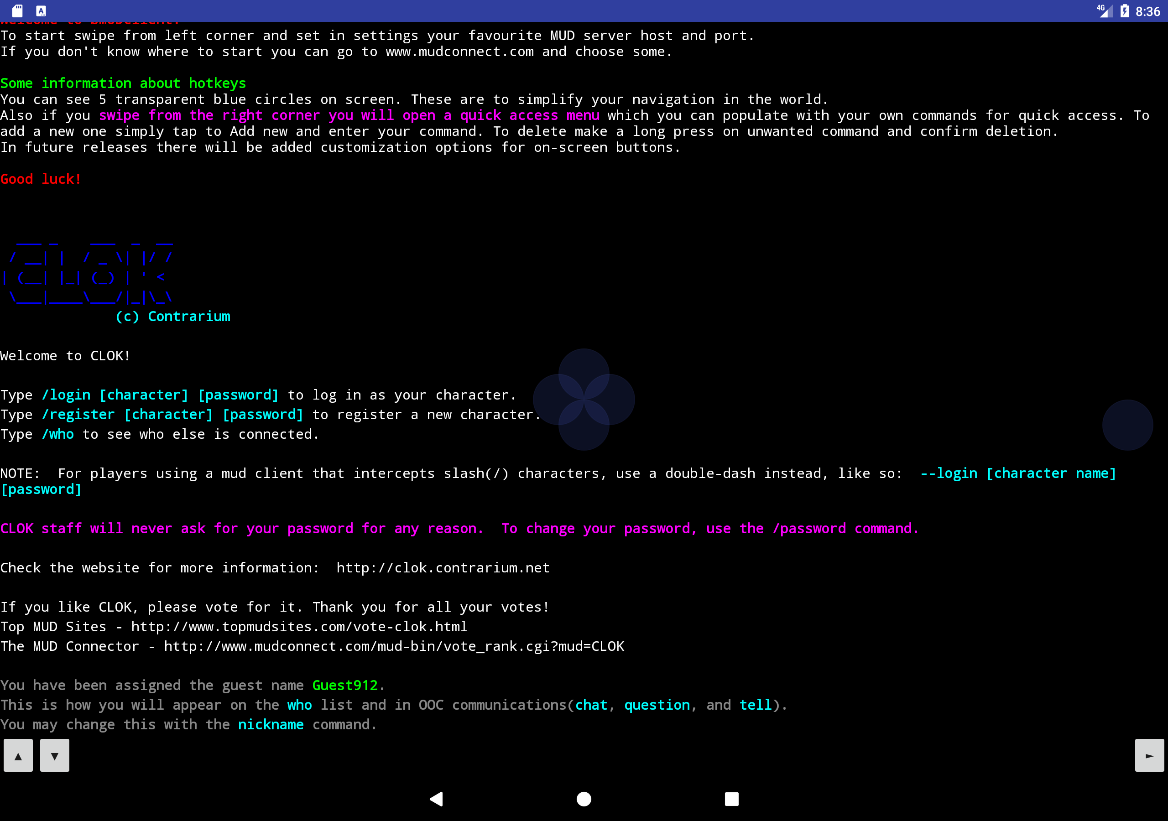Tap the green Some information about hotkeys heading
This screenshot has height=821, width=1168.
(x=123, y=83)
